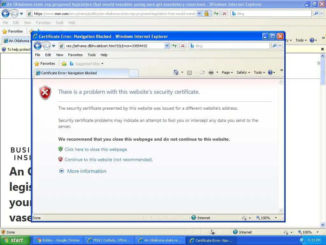Screen dimensions: 326x245
Task: Click Print icon in command bar
Action: point(211,72)
